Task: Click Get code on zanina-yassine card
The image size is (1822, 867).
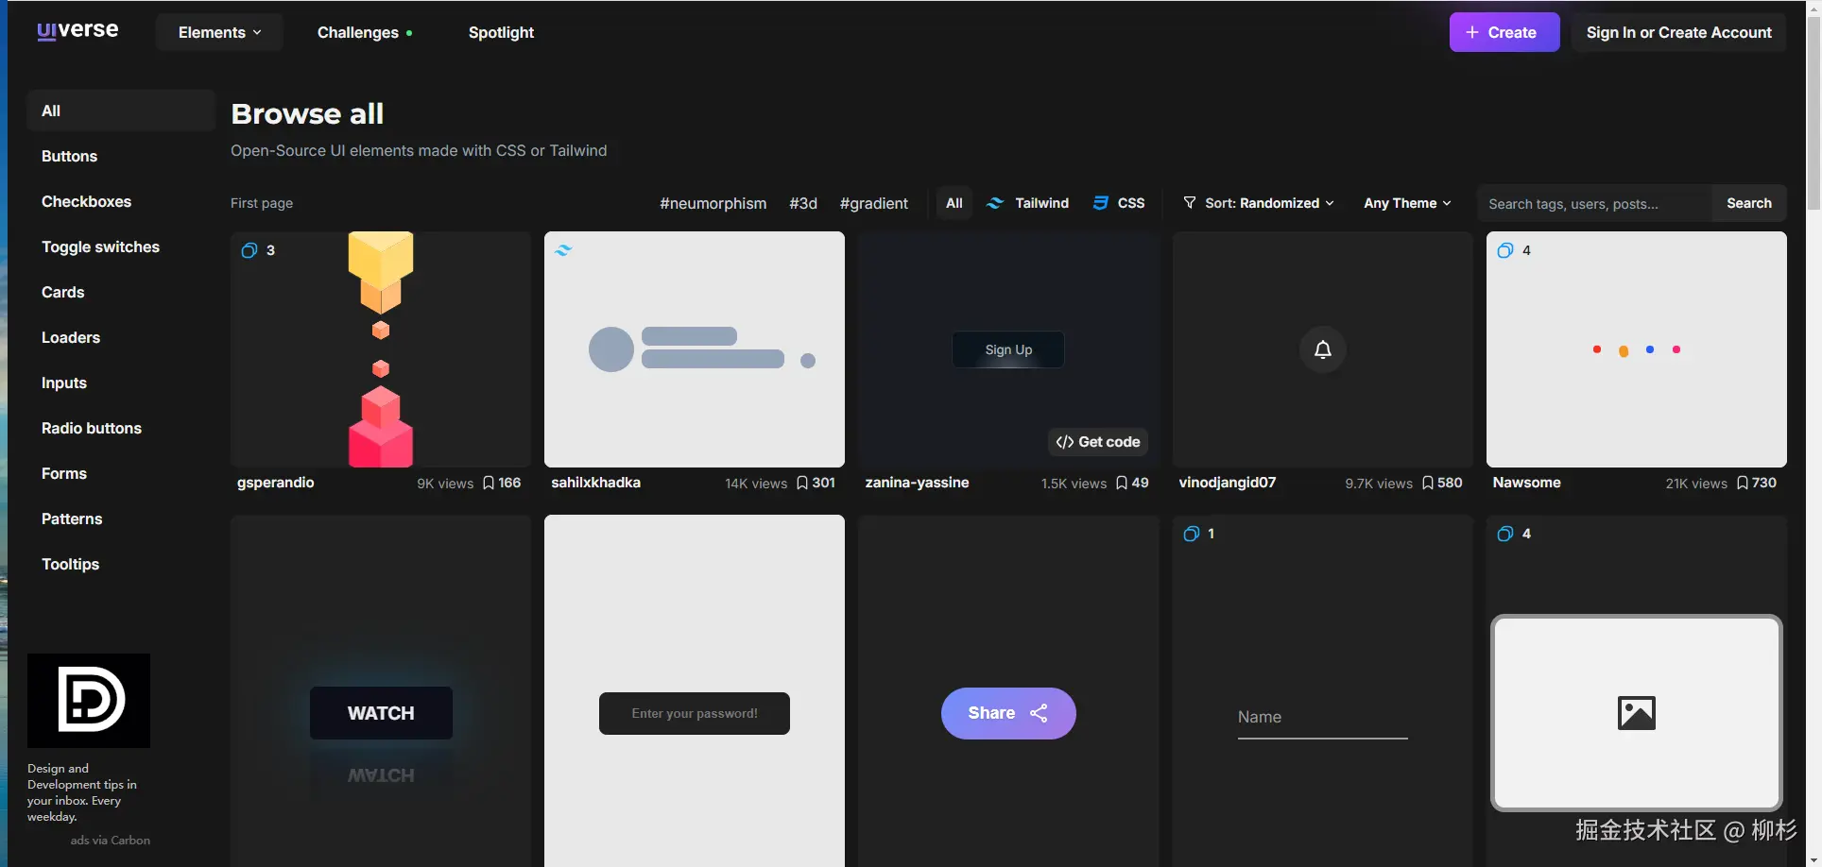Action: [1098, 442]
